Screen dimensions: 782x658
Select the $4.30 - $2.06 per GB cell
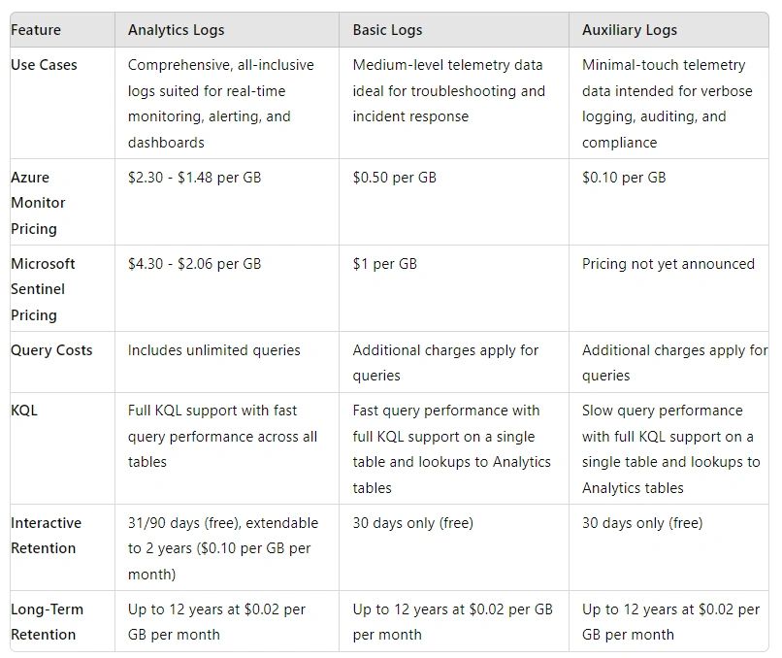coord(194,264)
